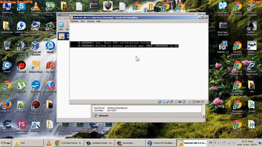Open the Illumination Entertainment Chrome shortcut
This screenshot has width=262, height=147.
[x=237, y=107]
